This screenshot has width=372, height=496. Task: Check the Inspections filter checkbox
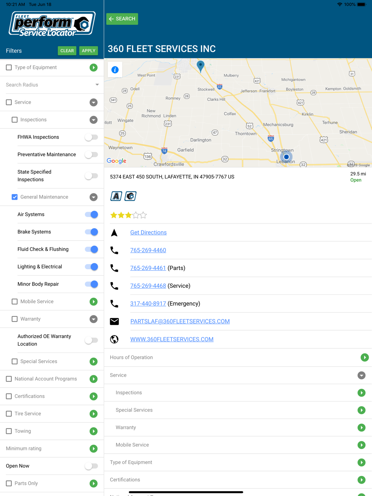pyautogui.click(x=15, y=120)
